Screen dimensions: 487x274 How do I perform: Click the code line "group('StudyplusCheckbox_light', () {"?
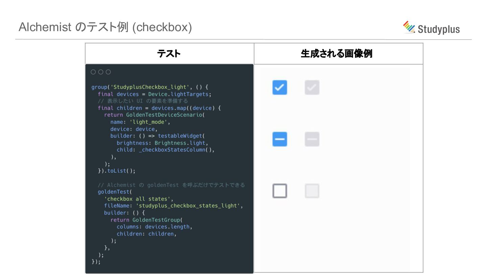pos(150,87)
